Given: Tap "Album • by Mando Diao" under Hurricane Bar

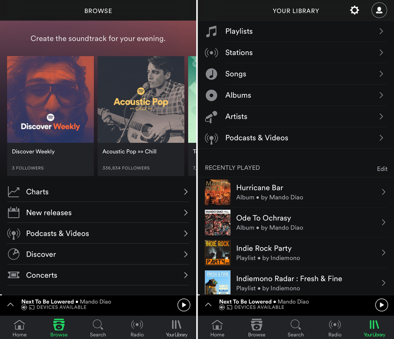Looking at the screenshot, I should point(270,197).
